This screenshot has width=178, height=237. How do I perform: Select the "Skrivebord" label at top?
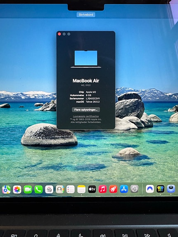coord(86,15)
